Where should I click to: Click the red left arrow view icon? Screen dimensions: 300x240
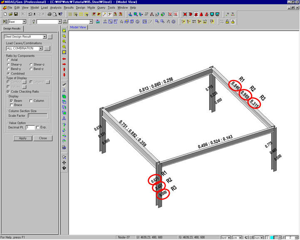pyautogui.click(x=64, y=59)
